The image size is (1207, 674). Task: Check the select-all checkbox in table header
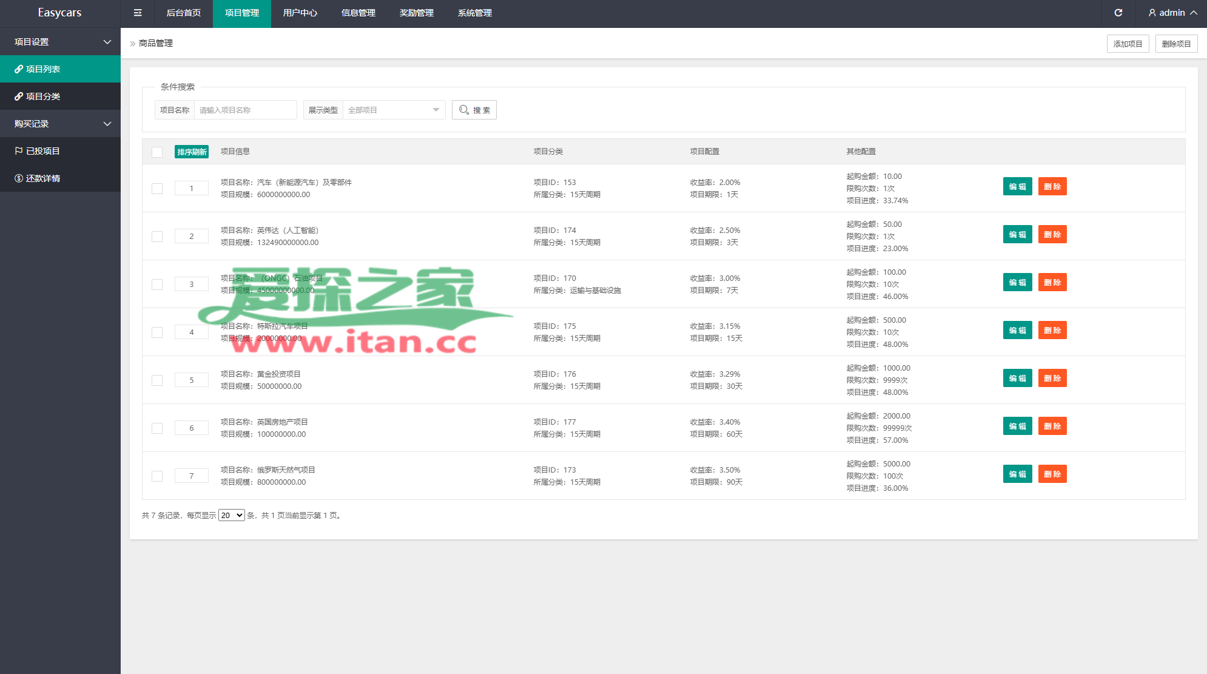click(157, 152)
